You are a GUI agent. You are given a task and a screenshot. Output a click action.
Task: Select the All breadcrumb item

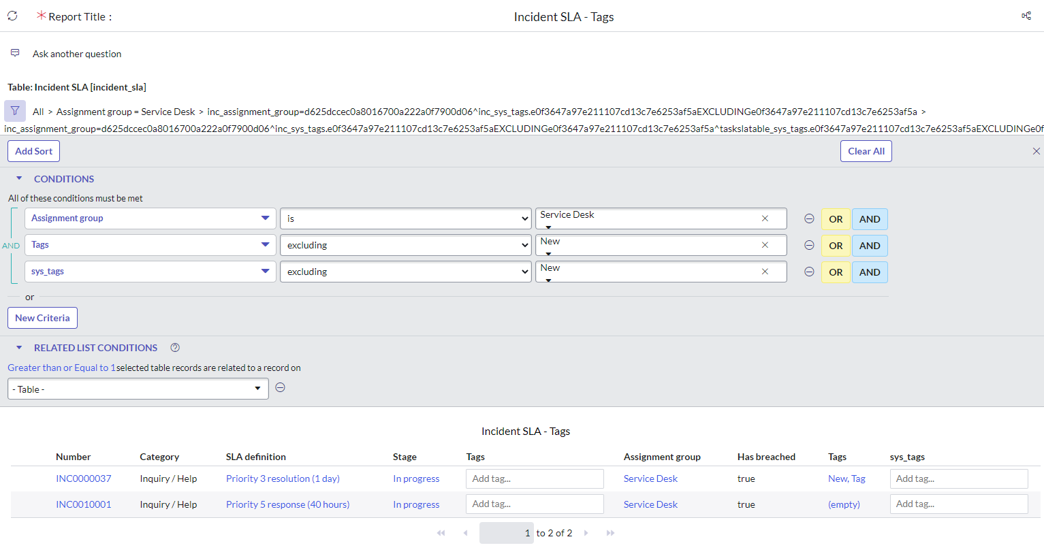click(x=38, y=111)
